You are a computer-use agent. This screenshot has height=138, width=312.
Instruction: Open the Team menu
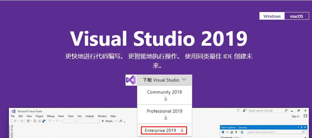pyautogui.click(x=61, y=116)
